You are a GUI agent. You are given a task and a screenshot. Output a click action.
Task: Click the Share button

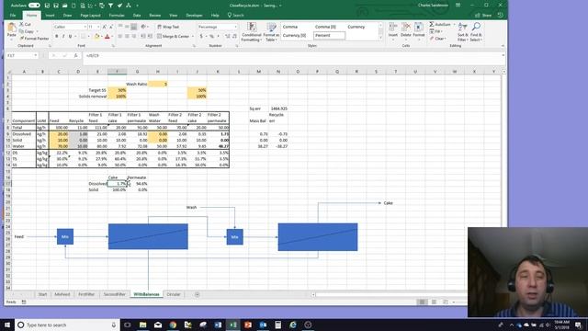(x=484, y=16)
